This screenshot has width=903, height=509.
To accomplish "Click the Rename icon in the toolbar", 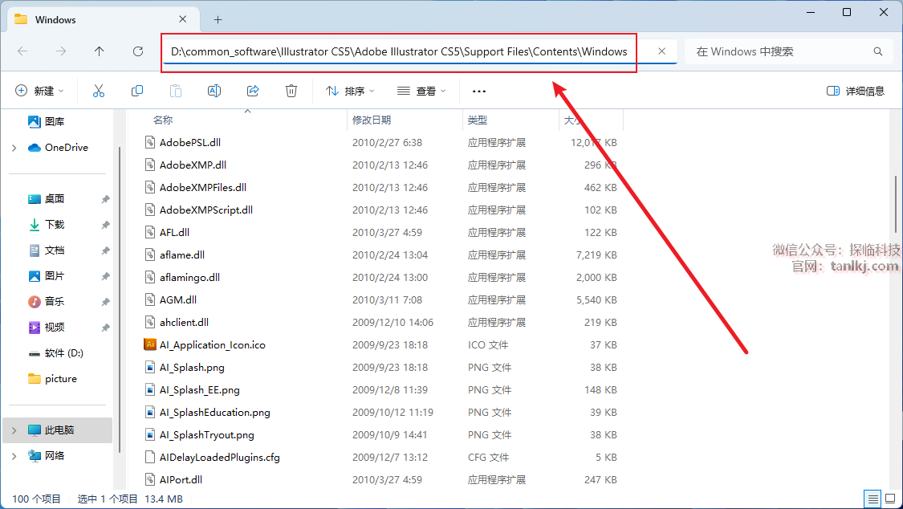I will [x=214, y=91].
